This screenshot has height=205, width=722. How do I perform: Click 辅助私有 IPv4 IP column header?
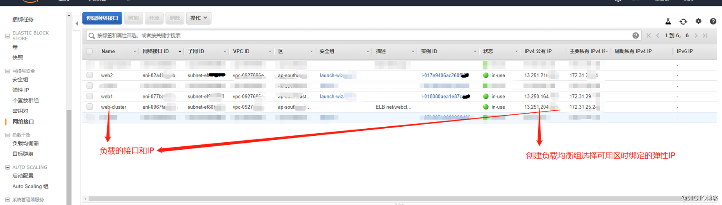(633, 52)
